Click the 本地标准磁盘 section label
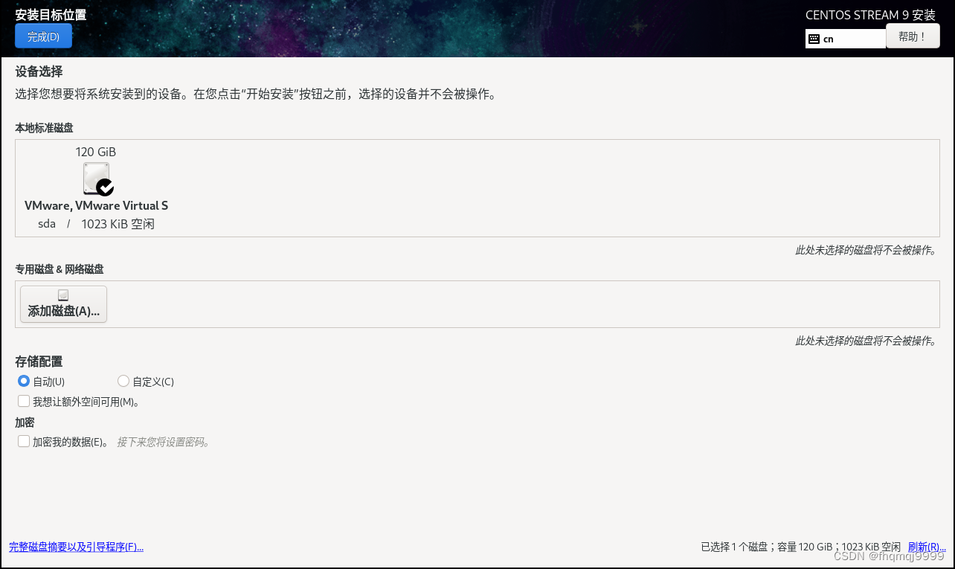 pos(44,128)
